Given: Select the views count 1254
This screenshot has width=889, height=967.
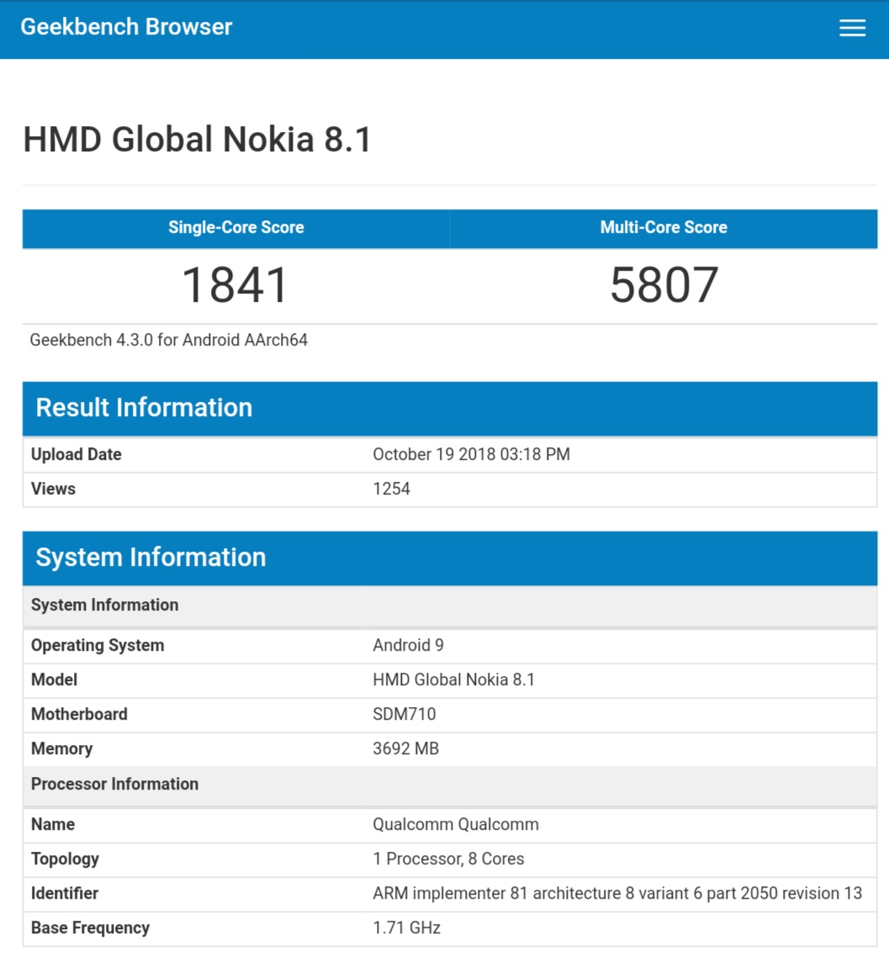Looking at the screenshot, I should click(x=391, y=489).
